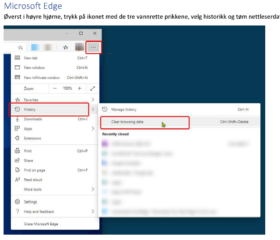Screen dimensions: 280x240
Task: Click the Microsoft Edge heading
Action: tap(33, 6)
